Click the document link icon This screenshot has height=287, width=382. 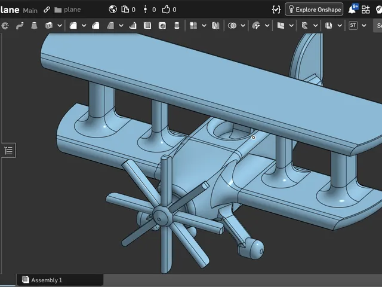[x=47, y=10]
